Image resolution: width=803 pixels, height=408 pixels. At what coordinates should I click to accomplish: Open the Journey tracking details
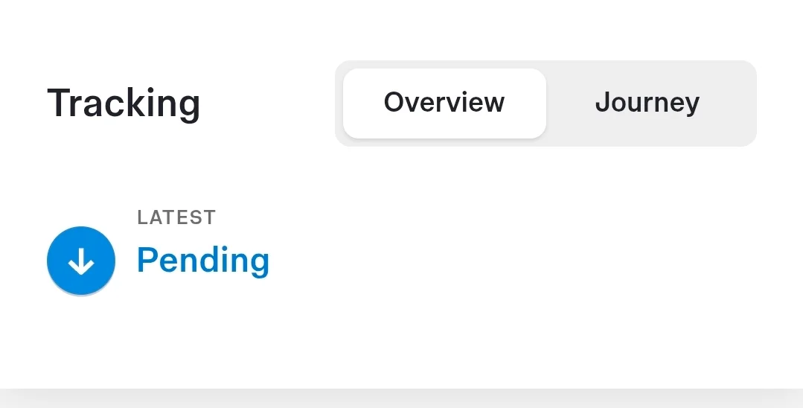[647, 103]
